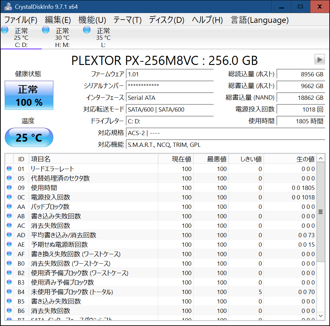
Task: Click status orb for 01 リードエラーレート
Action: (x=9, y=168)
